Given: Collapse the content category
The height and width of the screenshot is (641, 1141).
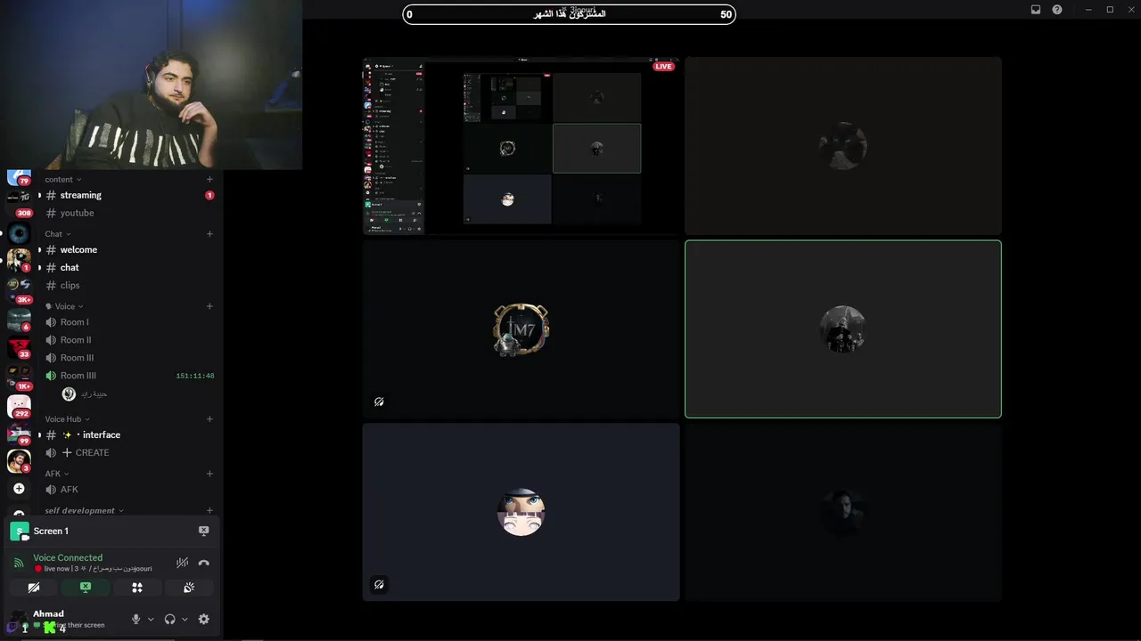Looking at the screenshot, I should pos(63,179).
